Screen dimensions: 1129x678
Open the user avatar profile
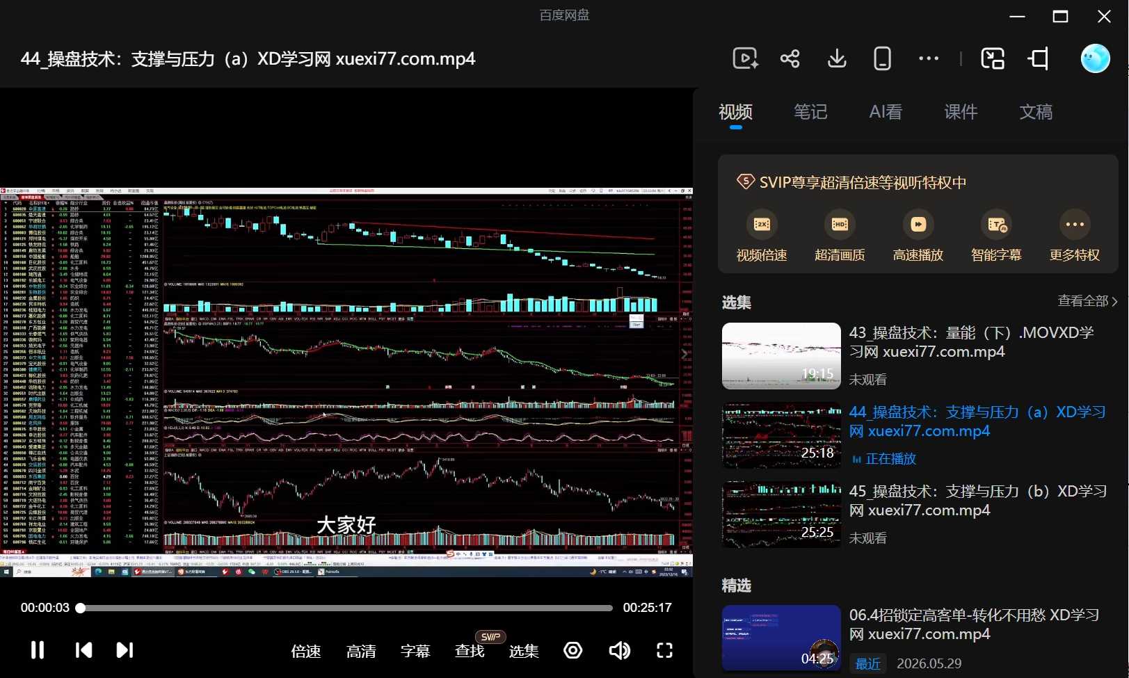point(1096,58)
